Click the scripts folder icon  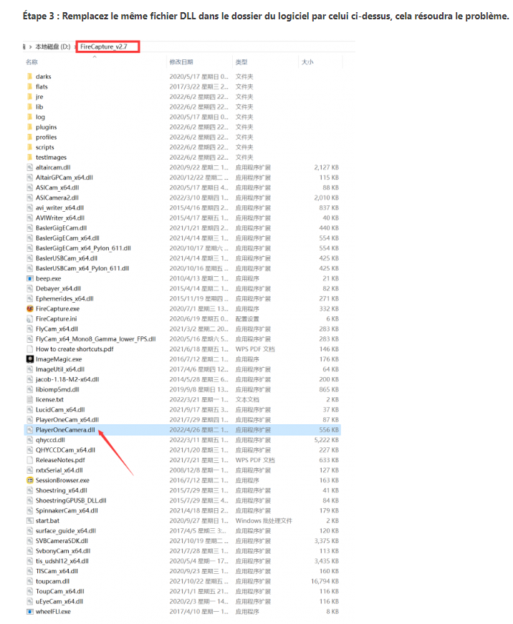coord(30,147)
